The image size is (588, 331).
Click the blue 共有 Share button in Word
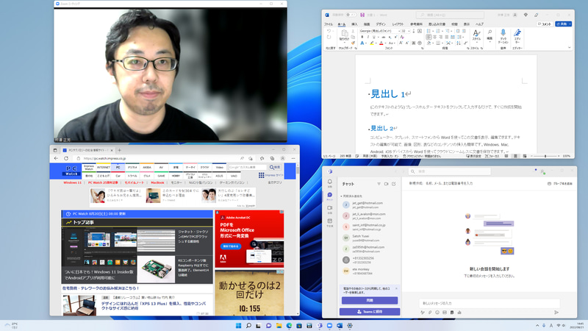(x=562, y=24)
